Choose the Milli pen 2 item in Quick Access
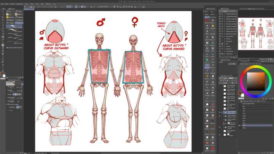Image resolution: width=274 pixels, height=154 pixels. [213, 66]
